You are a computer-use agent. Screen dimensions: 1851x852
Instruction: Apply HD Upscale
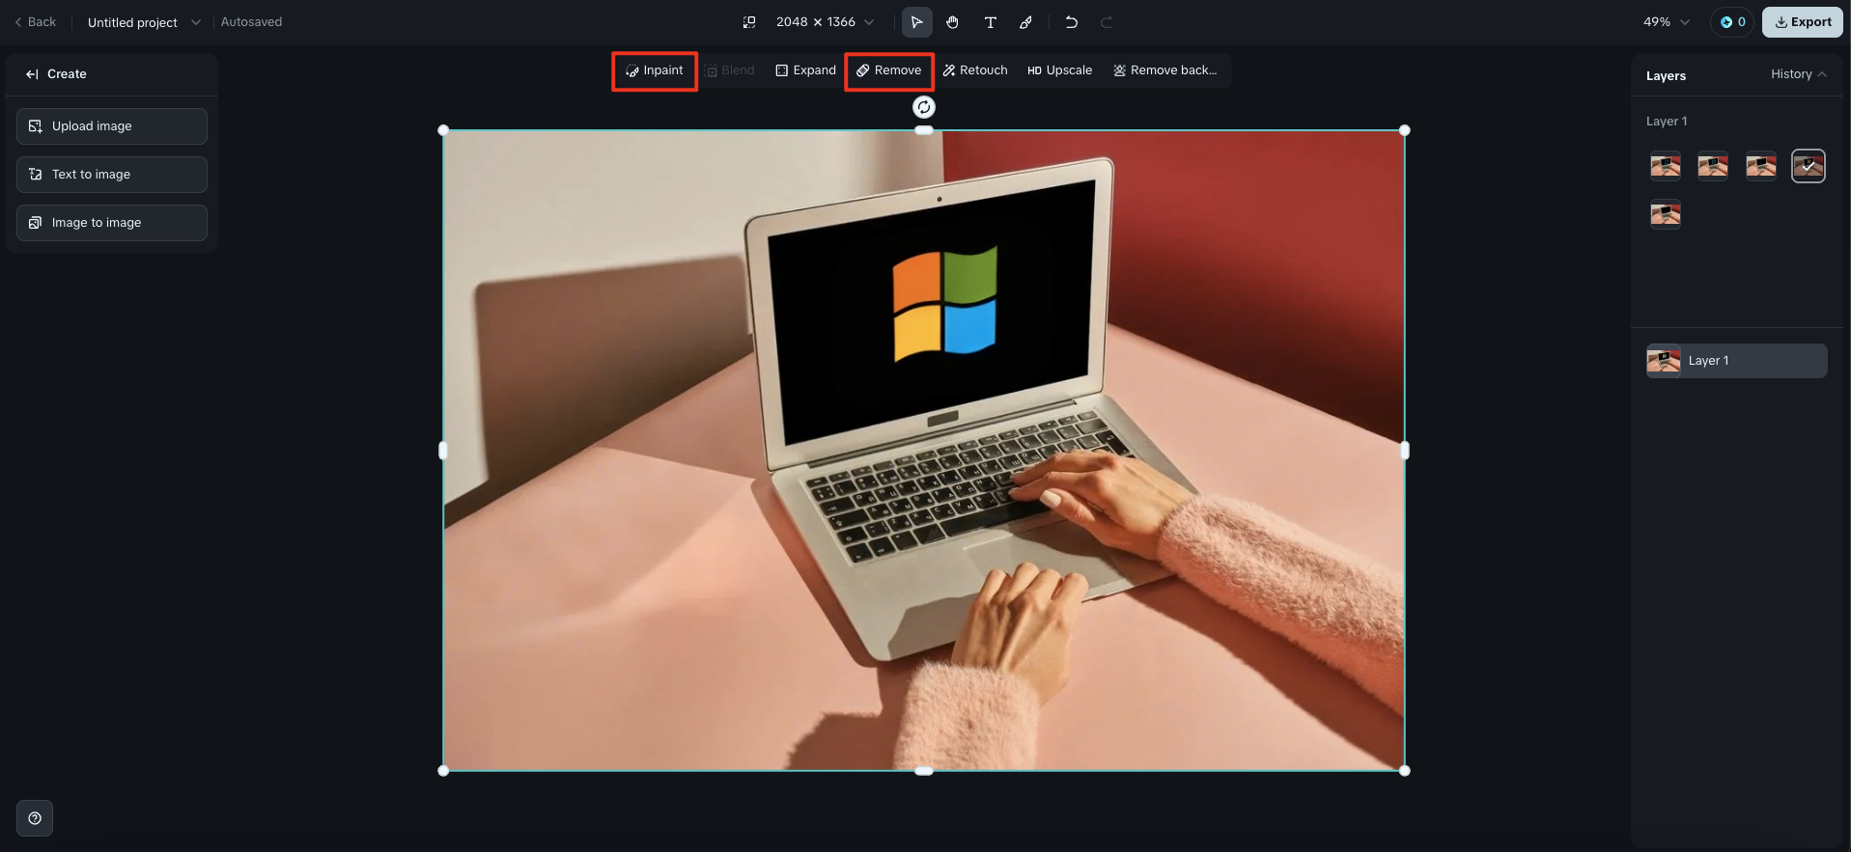[x=1060, y=70]
